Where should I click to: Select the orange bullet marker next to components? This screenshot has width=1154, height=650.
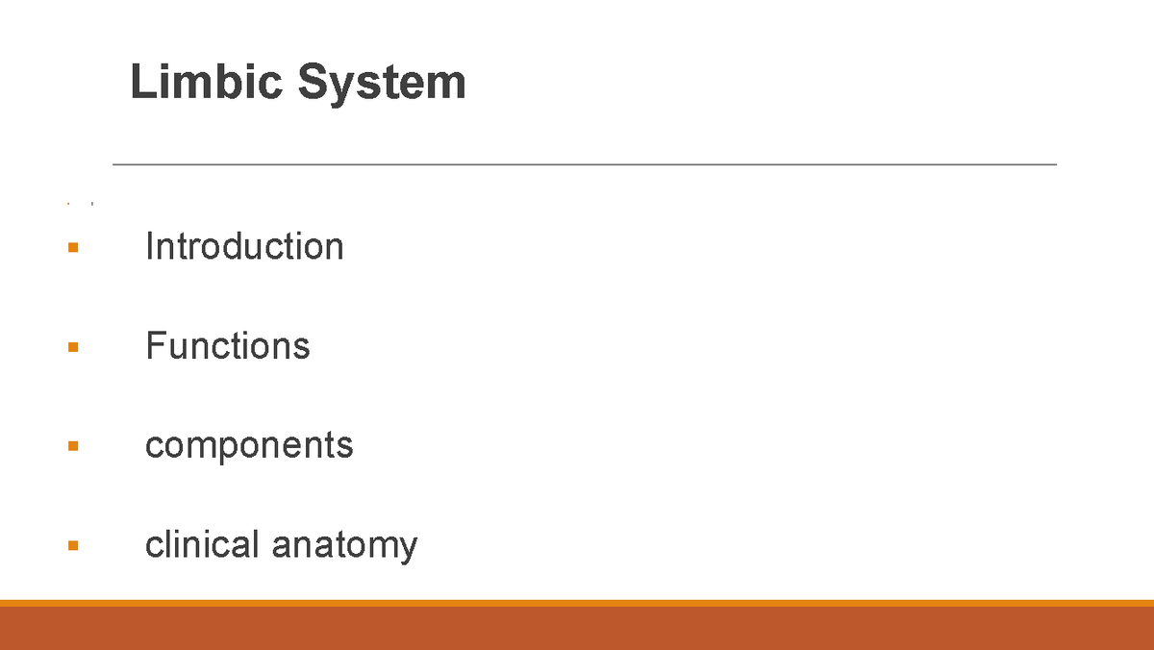tap(73, 446)
